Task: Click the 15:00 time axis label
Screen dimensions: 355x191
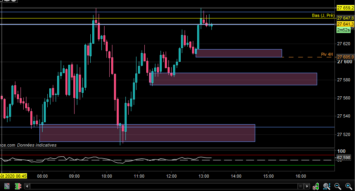Action: 269,176
